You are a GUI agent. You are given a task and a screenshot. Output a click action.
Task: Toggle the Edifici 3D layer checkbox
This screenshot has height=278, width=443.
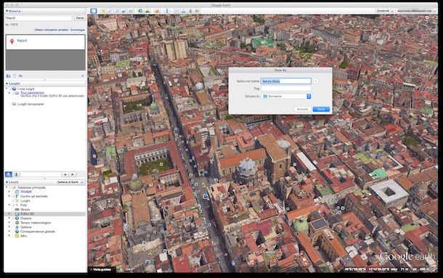(x=13, y=214)
